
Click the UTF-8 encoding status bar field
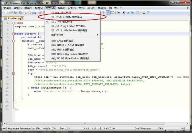[160, 128]
